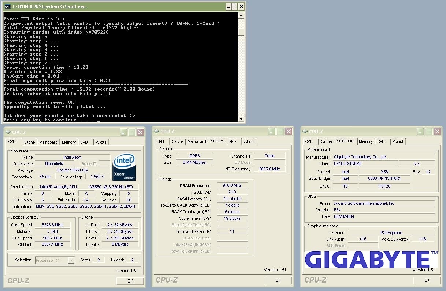Click the Graphic Interface version PCI-Express
The height and width of the screenshot is (291, 446).
pyautogui.click(x=391, y=233)
